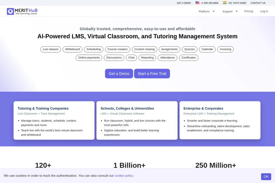Click CONTACT US link

point(258,3)
